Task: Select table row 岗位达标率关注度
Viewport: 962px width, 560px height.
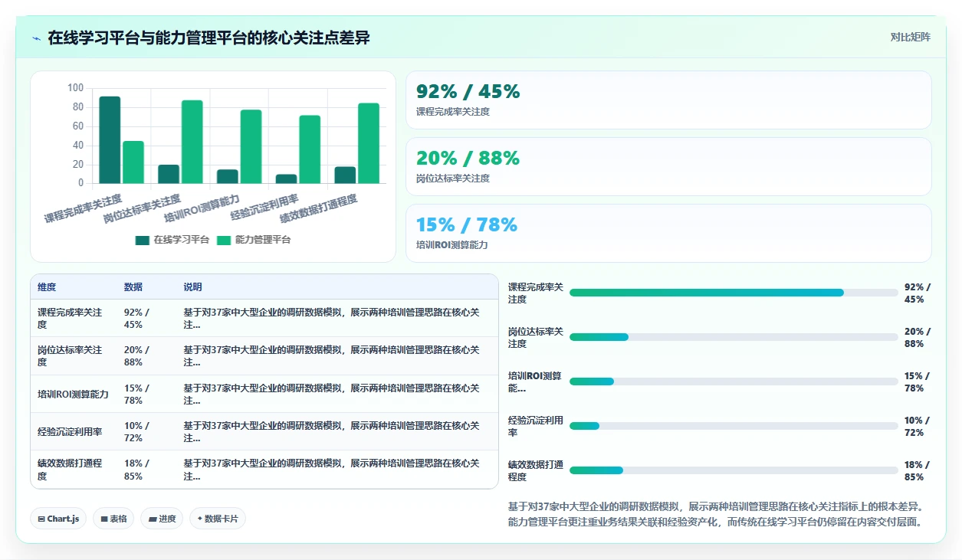Action: pos(264,356)
